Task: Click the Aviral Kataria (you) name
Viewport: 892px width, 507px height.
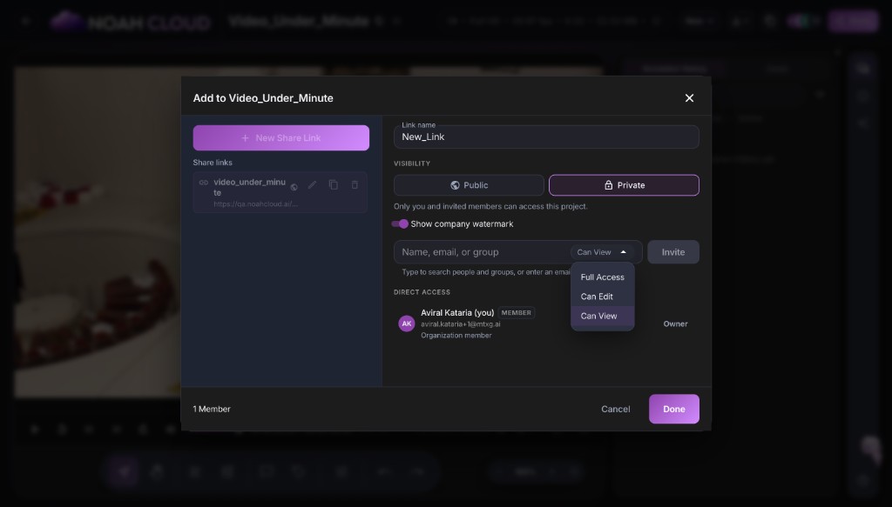Action: (457, 313)
